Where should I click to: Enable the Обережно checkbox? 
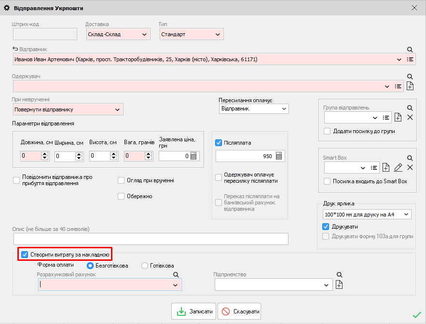coord(122,196)
